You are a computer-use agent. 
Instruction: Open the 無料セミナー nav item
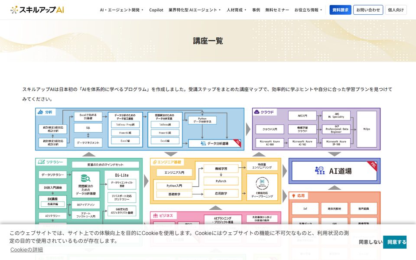point(277,10)
